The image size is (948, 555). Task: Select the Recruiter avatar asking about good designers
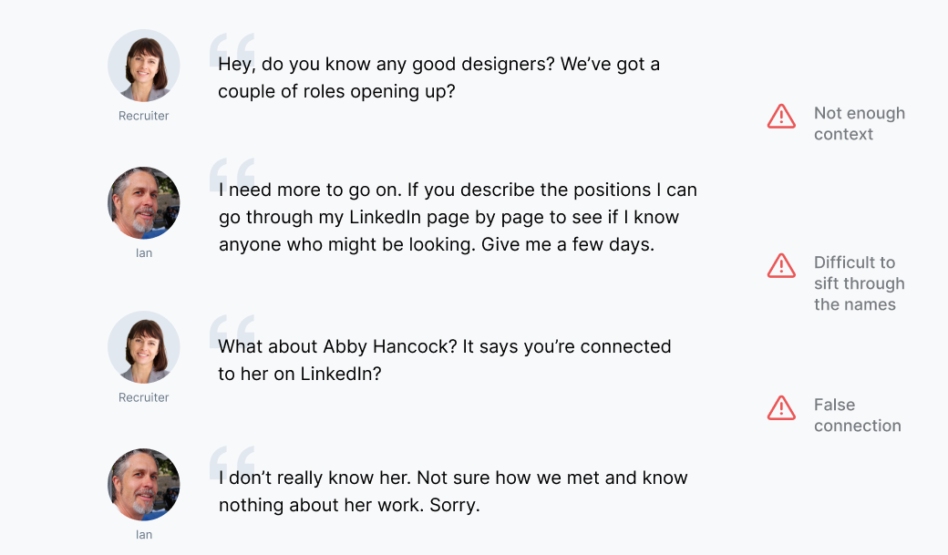pos(144,66)
